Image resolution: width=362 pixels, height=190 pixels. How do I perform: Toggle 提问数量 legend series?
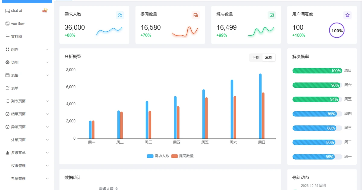[183, 156]
